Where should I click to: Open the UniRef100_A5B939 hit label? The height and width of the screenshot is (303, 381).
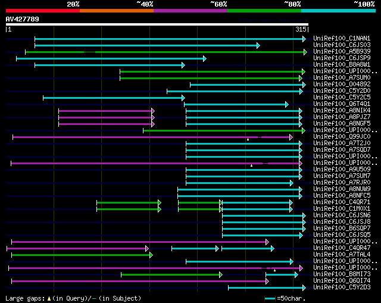342,52
